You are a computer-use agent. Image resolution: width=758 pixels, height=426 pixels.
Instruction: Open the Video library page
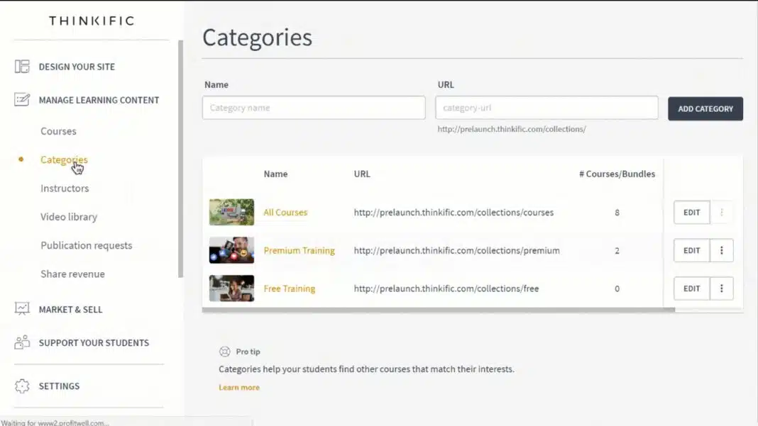[69, 217]
